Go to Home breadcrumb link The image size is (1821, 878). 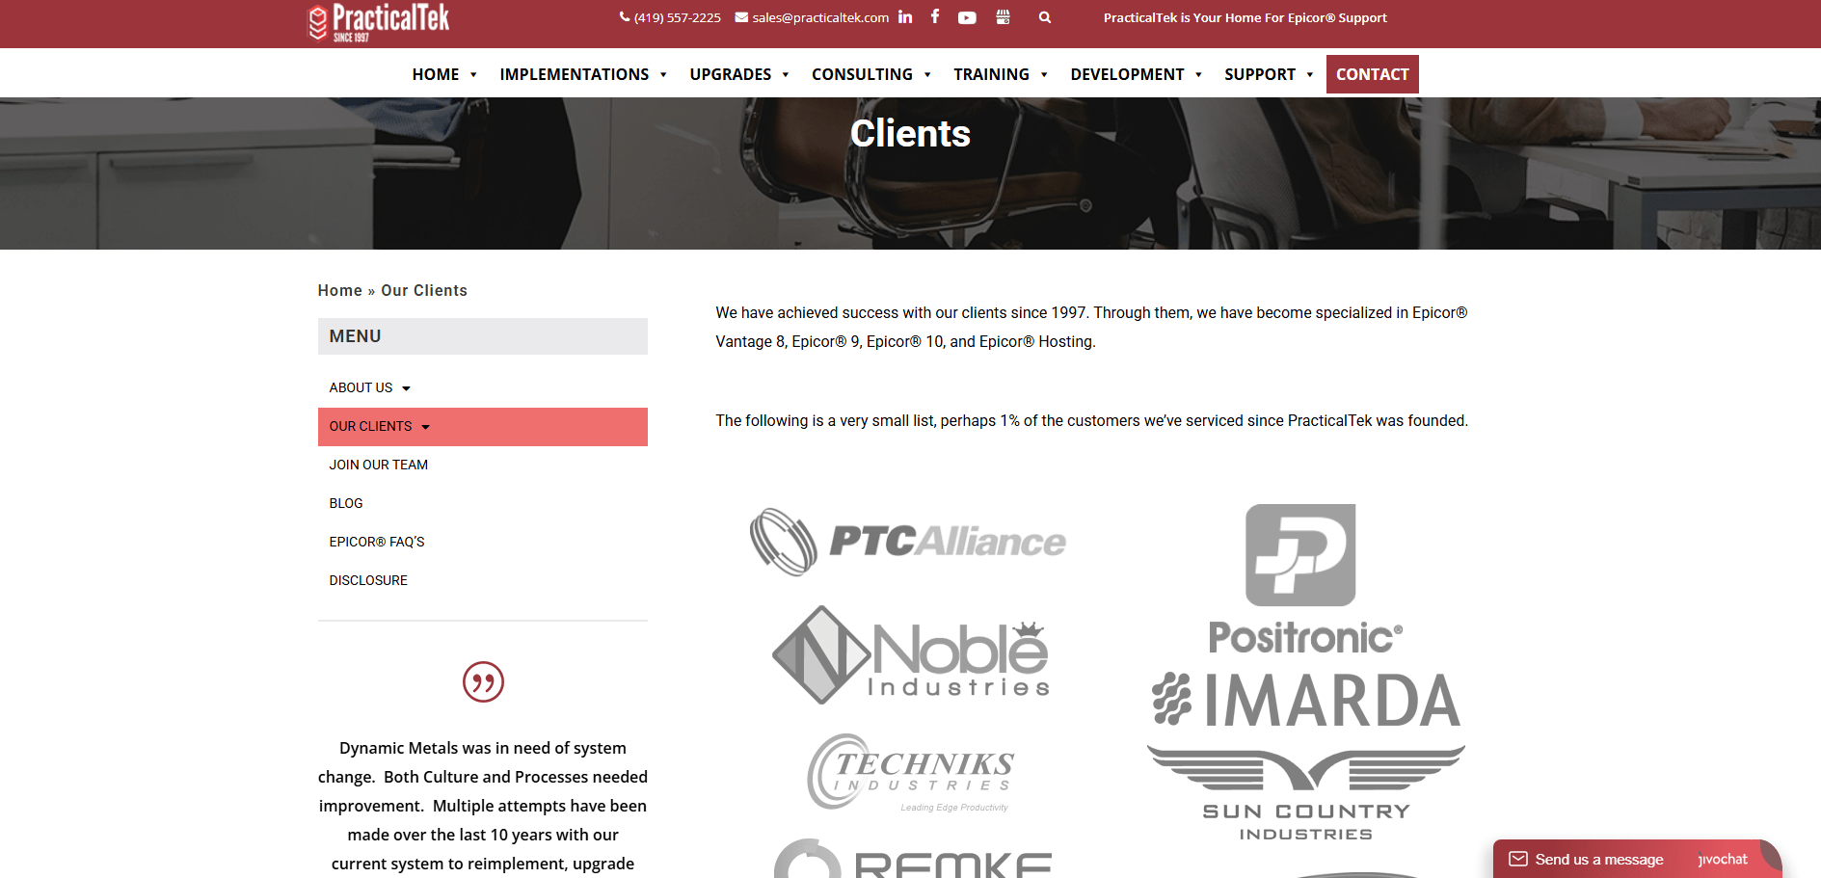[x=340, y=290]
